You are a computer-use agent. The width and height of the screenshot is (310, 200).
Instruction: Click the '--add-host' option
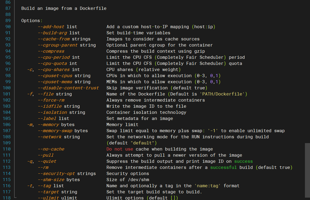pos(51,27)
